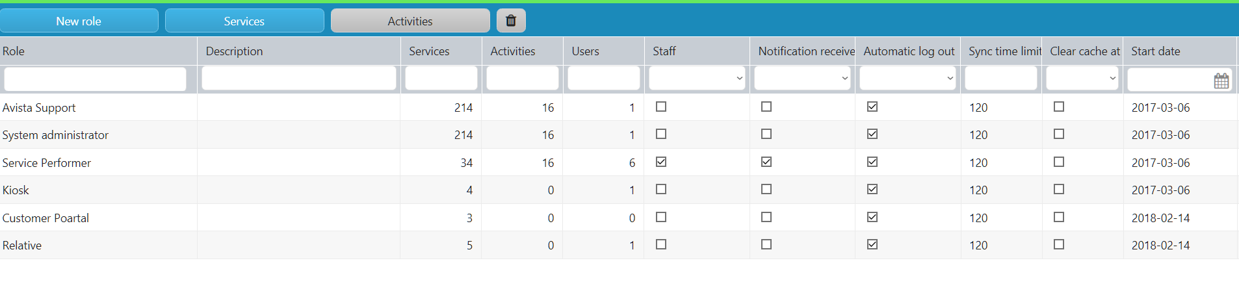Focus the Activities filter input field
The height and width of the screenshot is (304, 1239).
click(x=523, y=79)
